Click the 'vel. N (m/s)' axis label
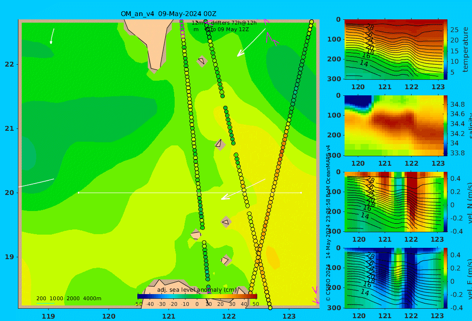The image size is (472, 321). [469, 203]
